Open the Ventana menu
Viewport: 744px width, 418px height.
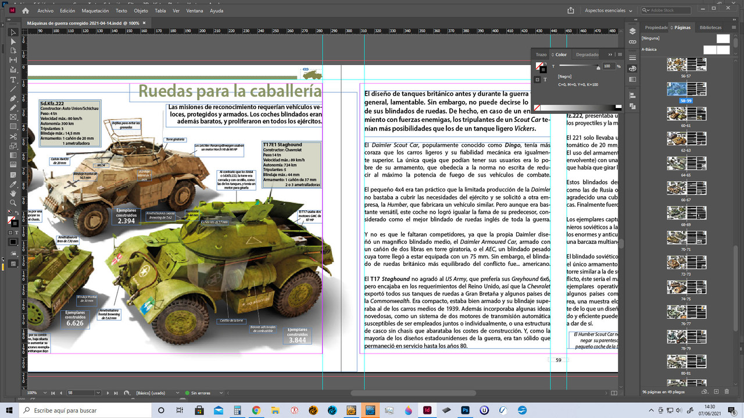coord(195,10)
